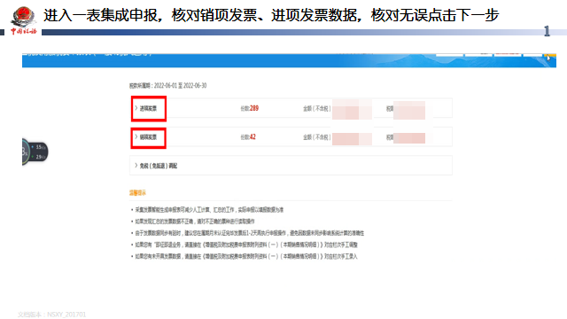Screen dimensions: 567x319
Task: Click the orange 温馨提示 heading
Action: [137, 193]
